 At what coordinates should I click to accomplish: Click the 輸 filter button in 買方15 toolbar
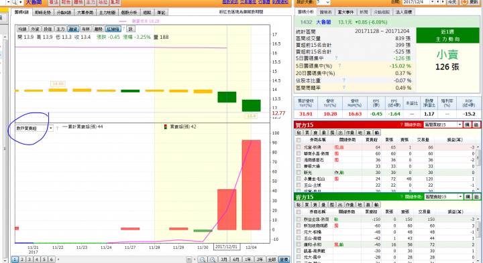(x=377, y=133)
